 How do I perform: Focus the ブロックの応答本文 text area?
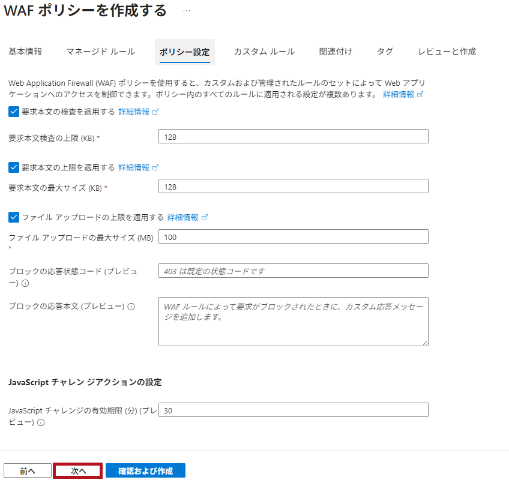click(293, 321)
